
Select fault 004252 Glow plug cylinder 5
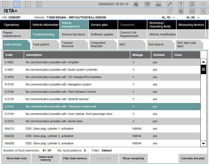102,136
